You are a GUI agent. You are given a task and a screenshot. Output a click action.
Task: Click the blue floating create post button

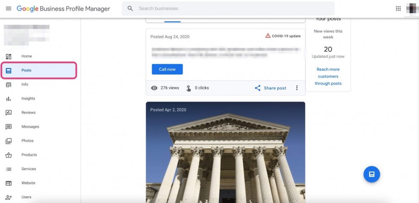point(372,174)
